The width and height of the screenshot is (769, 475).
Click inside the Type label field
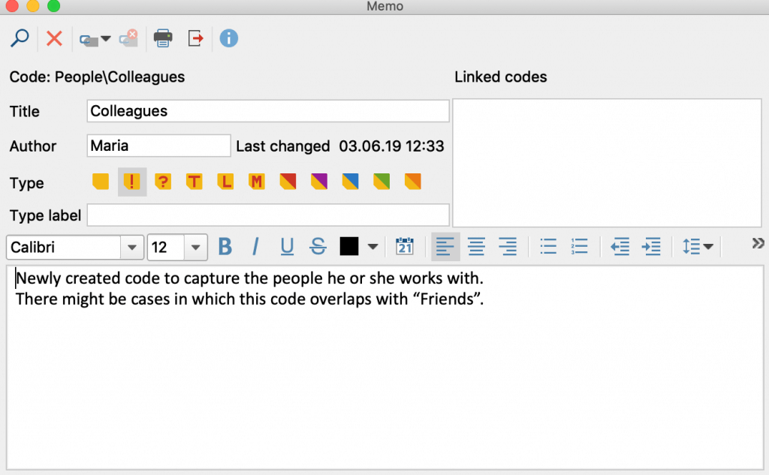click(x=268, y=215)
